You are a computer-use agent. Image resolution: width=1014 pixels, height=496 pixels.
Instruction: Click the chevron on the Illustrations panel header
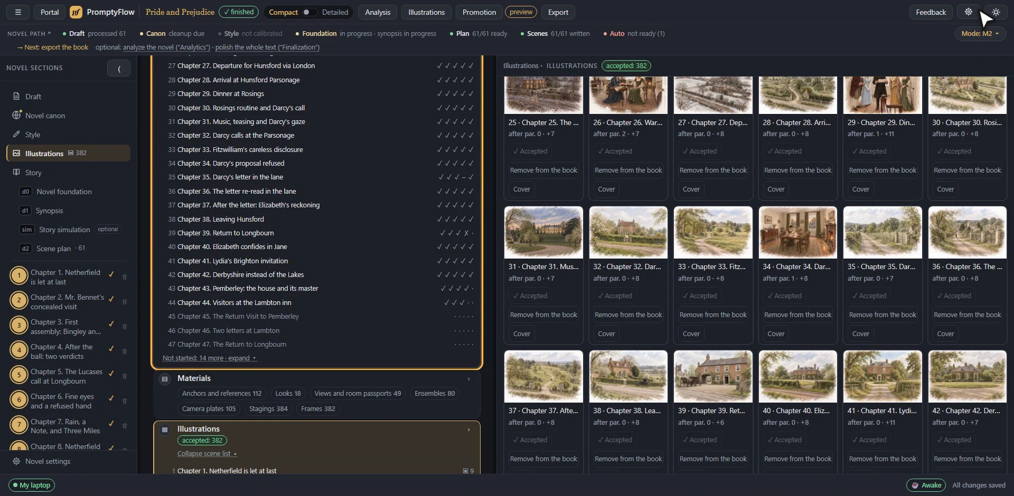468,430
